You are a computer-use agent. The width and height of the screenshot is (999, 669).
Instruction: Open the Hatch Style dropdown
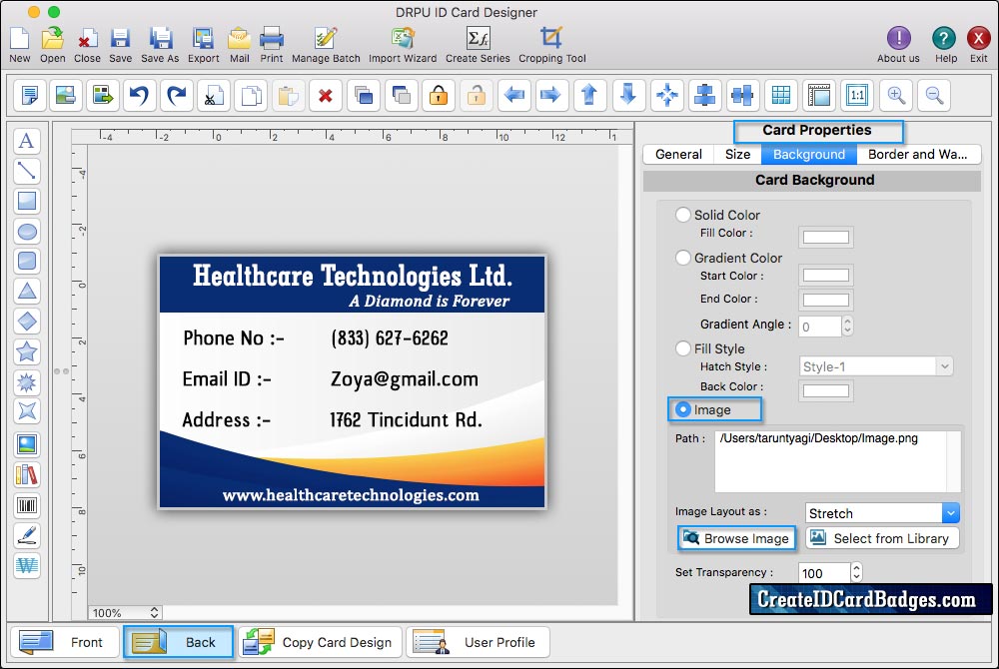(876, 366)
